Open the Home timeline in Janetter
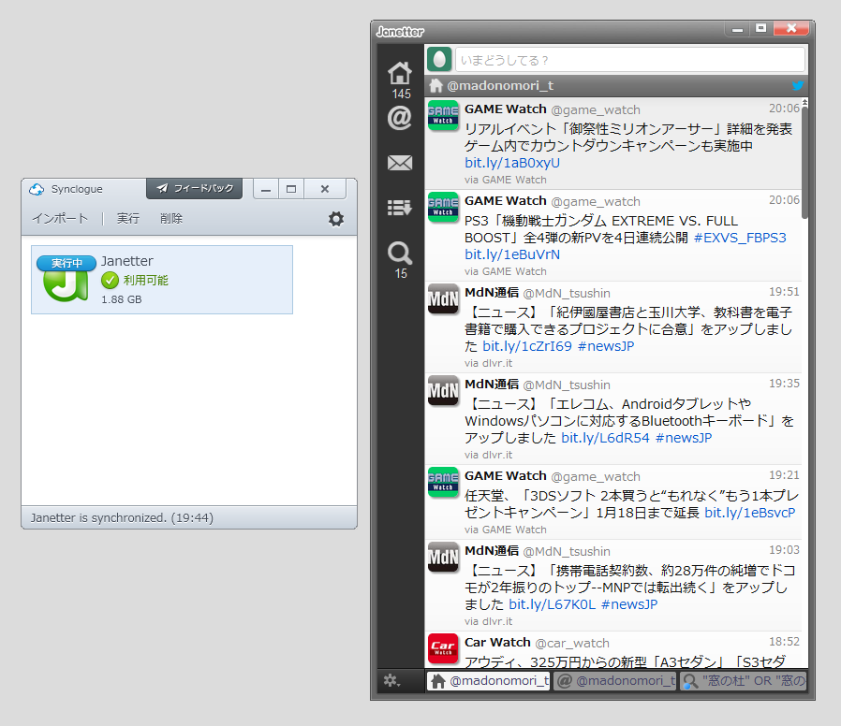The image size is (841, 726). click(400, 71)
